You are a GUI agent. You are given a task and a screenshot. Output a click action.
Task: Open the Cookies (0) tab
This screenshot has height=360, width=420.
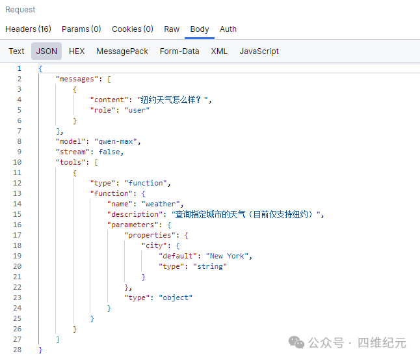[133, 29]
